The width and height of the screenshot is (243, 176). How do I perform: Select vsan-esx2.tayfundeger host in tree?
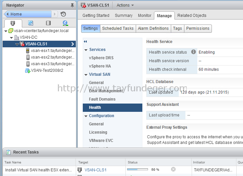(x=53, y=57)
